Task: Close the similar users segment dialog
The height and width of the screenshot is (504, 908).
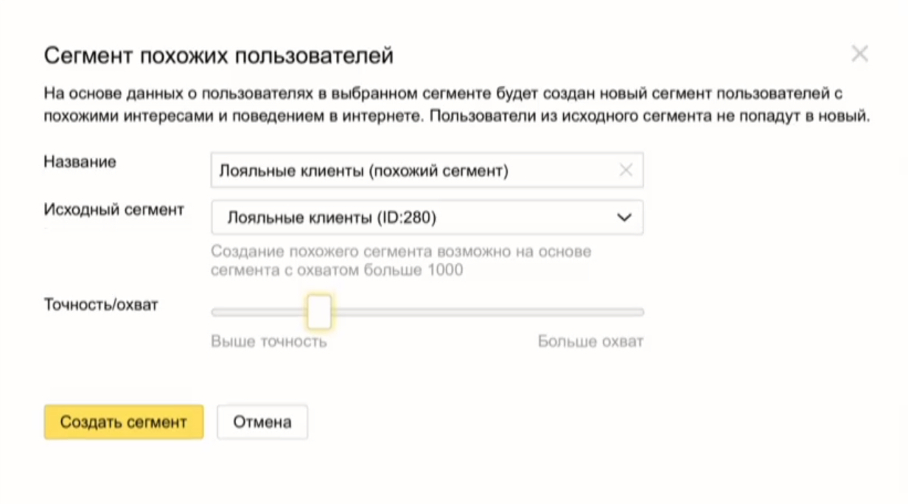Action: [859, 54]
